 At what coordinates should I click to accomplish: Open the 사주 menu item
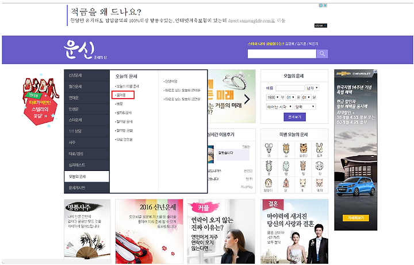tap(87, 142)
